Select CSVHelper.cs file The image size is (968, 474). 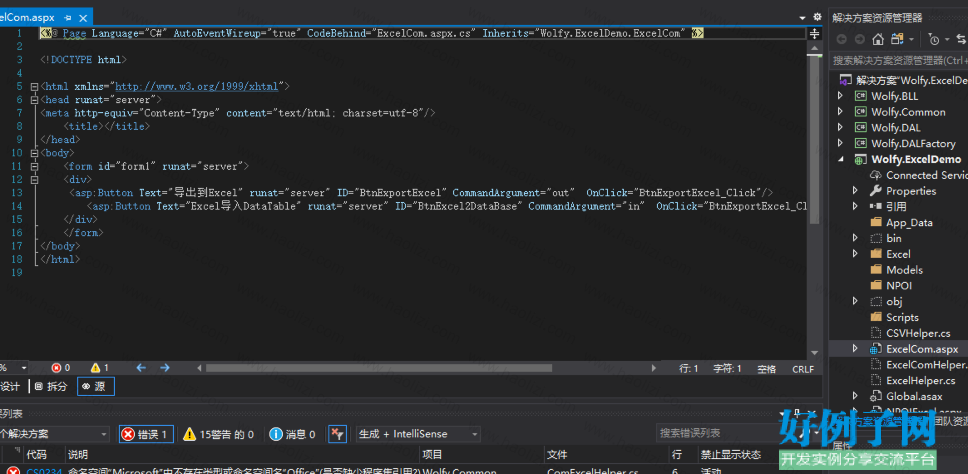(910, 333)
